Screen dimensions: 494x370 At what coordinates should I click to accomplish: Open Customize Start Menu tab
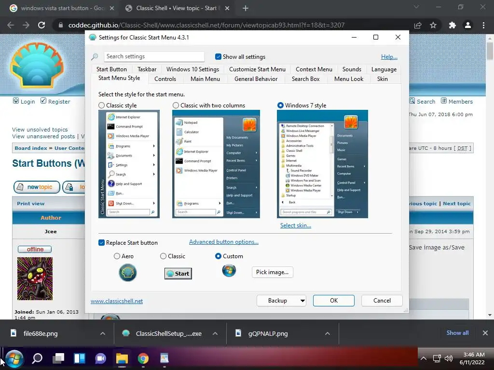pyautogui.click(x=257, y=69)
